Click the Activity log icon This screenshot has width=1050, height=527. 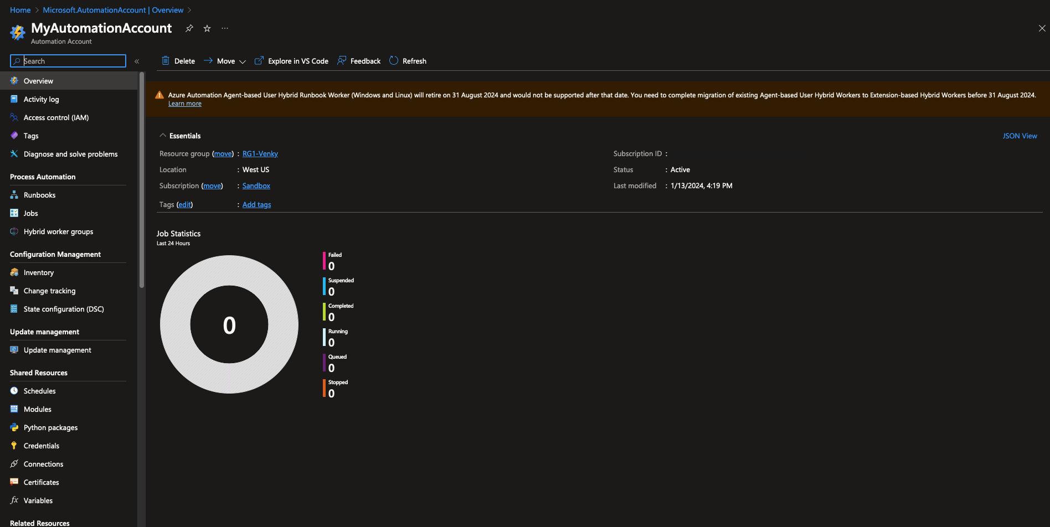tap(14, 99)
